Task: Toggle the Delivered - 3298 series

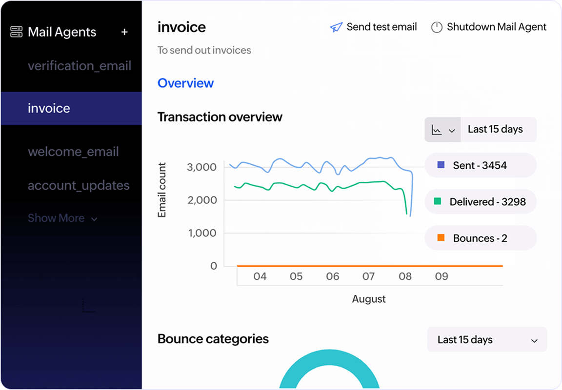Action: (487, 201)
